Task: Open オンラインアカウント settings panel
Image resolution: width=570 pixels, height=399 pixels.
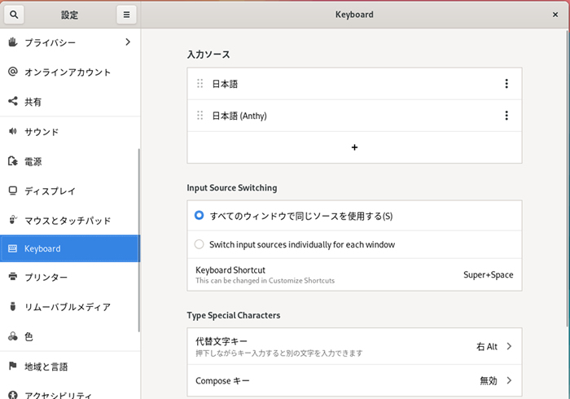Action: coord(67,72)
